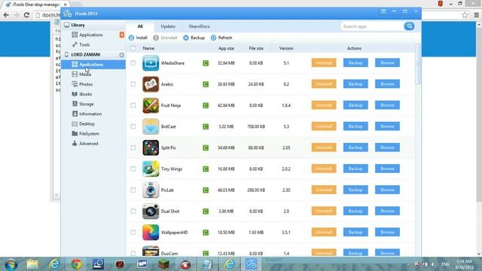The height and width of the screenshot is (271, 482).
Task: Browse the WallpapersHD app files
Action: coord(387,233)
